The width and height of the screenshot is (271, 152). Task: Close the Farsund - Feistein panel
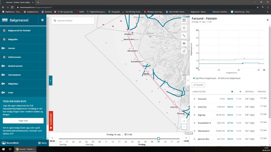coord(267,20)
